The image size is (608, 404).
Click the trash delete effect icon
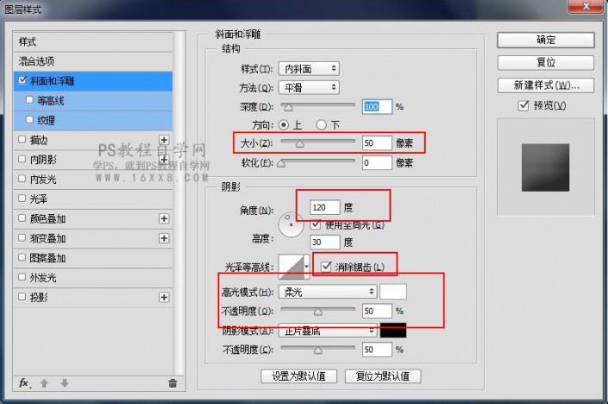(x=172, y=383)
